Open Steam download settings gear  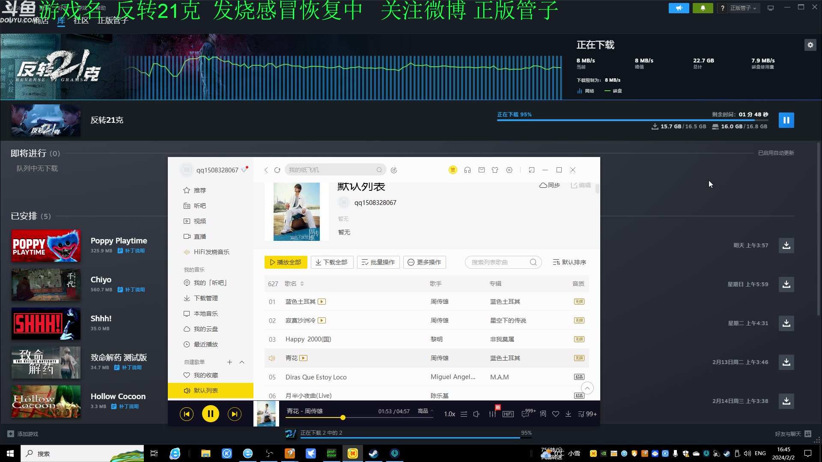(x=810, y=45)
